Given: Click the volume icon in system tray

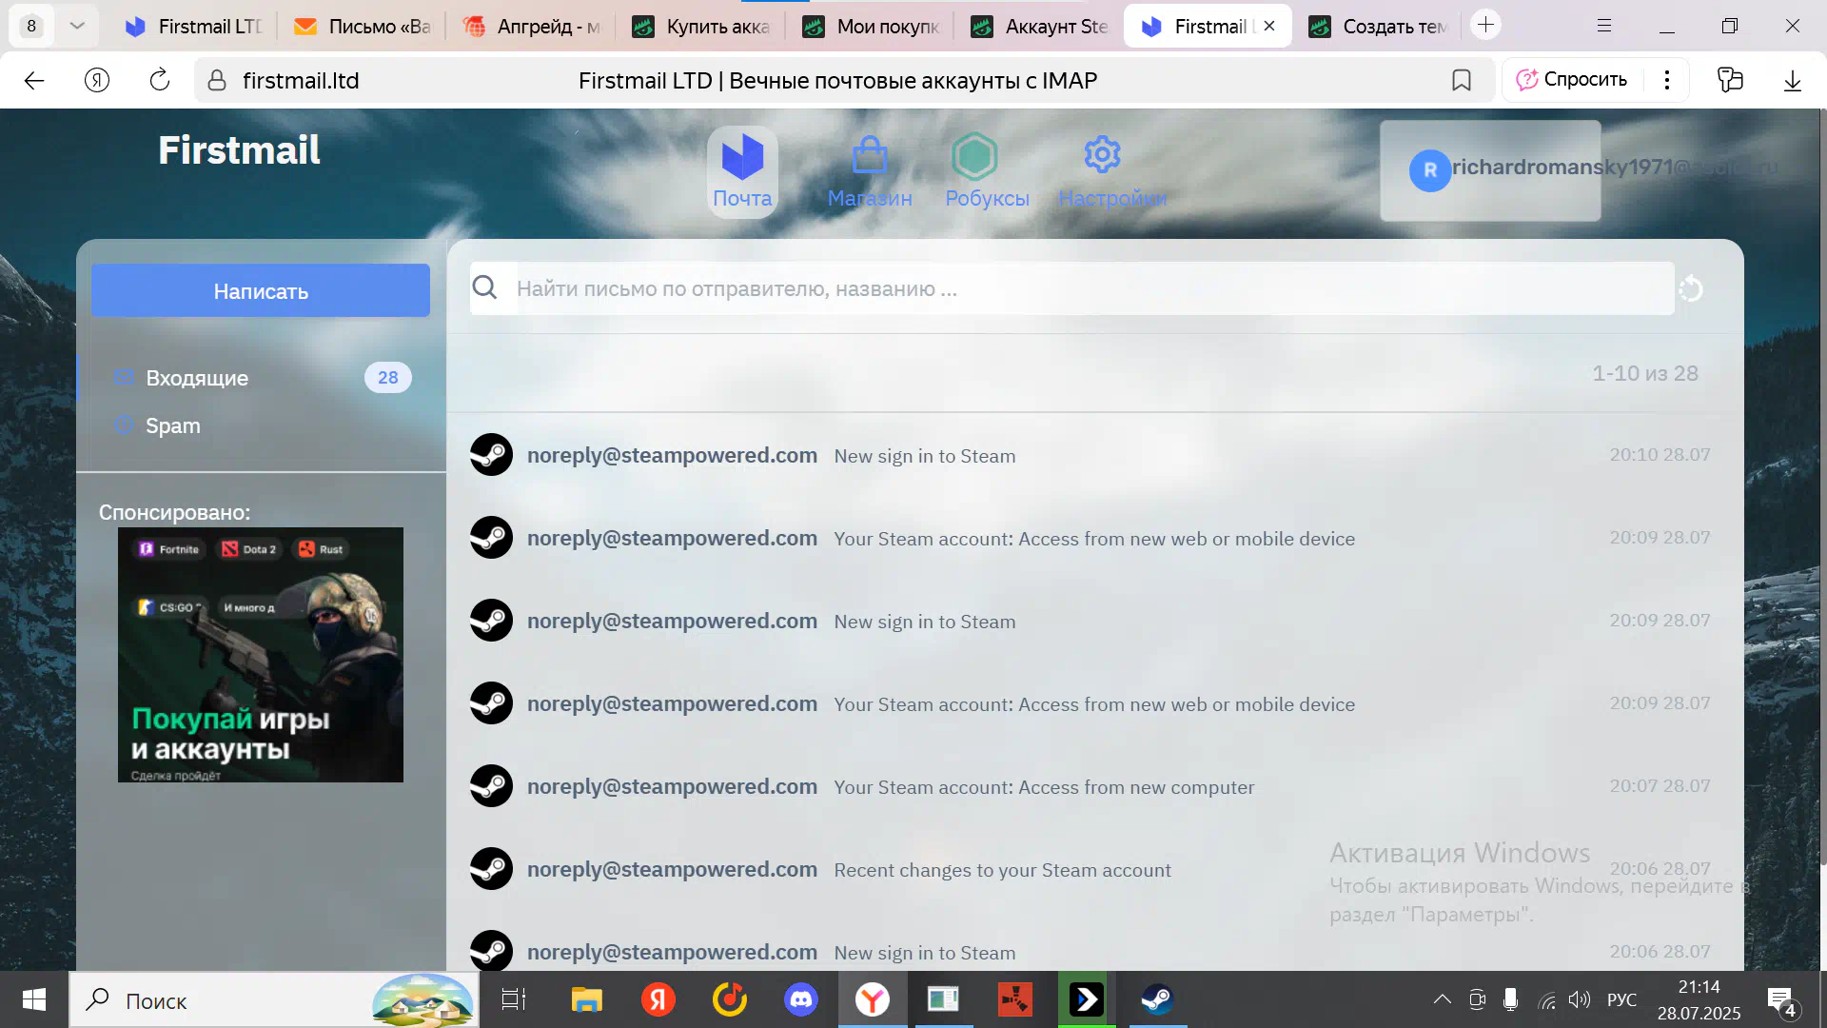Looking at the screenshot, I should point(1580,999).
